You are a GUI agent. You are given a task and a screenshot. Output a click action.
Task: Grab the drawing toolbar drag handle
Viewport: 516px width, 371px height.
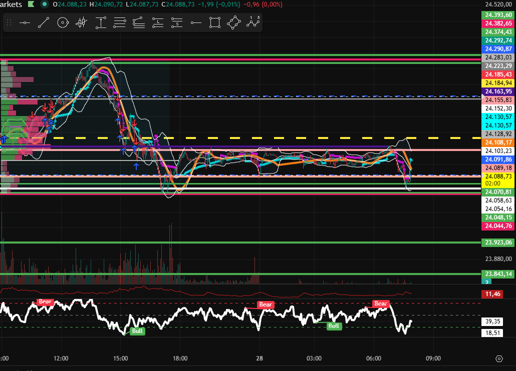pyautogui.click(x=9, y=22)
